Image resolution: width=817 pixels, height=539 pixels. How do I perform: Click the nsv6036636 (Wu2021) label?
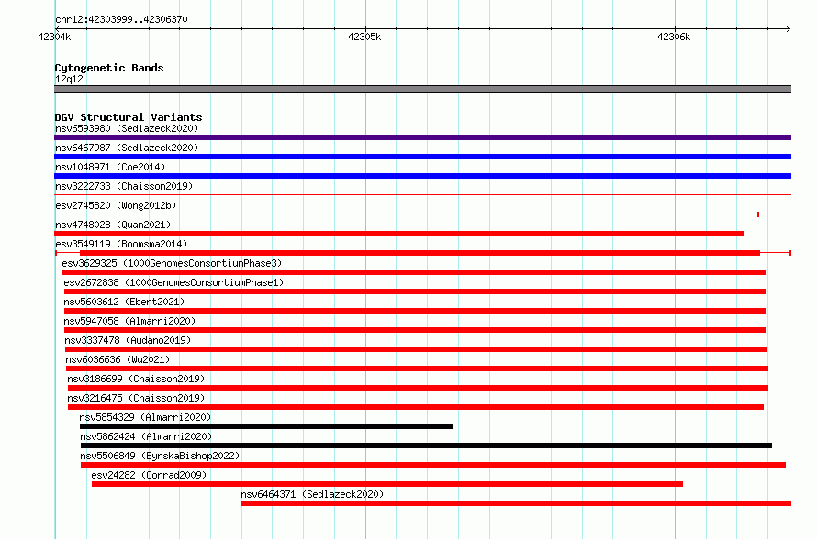118,359
